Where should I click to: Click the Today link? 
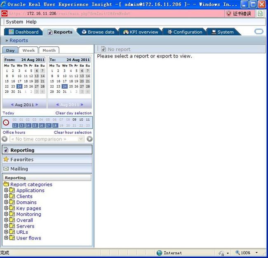(8, 113)
